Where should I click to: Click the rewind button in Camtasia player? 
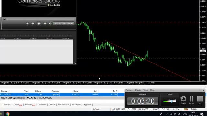33,24
